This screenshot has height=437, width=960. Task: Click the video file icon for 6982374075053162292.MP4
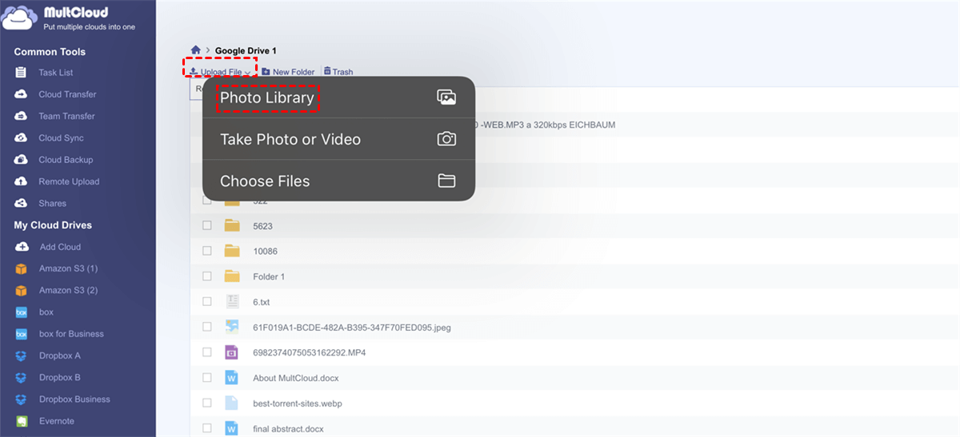pyautogui.click(x=232, y=352)
